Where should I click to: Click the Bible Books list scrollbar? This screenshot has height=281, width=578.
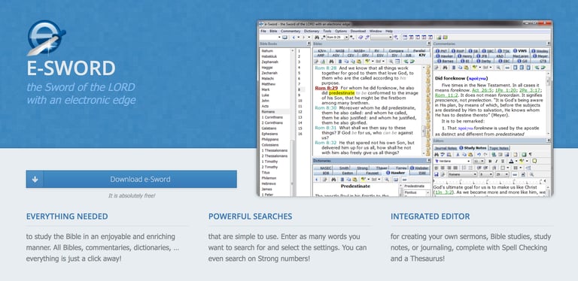click(292, 122)
